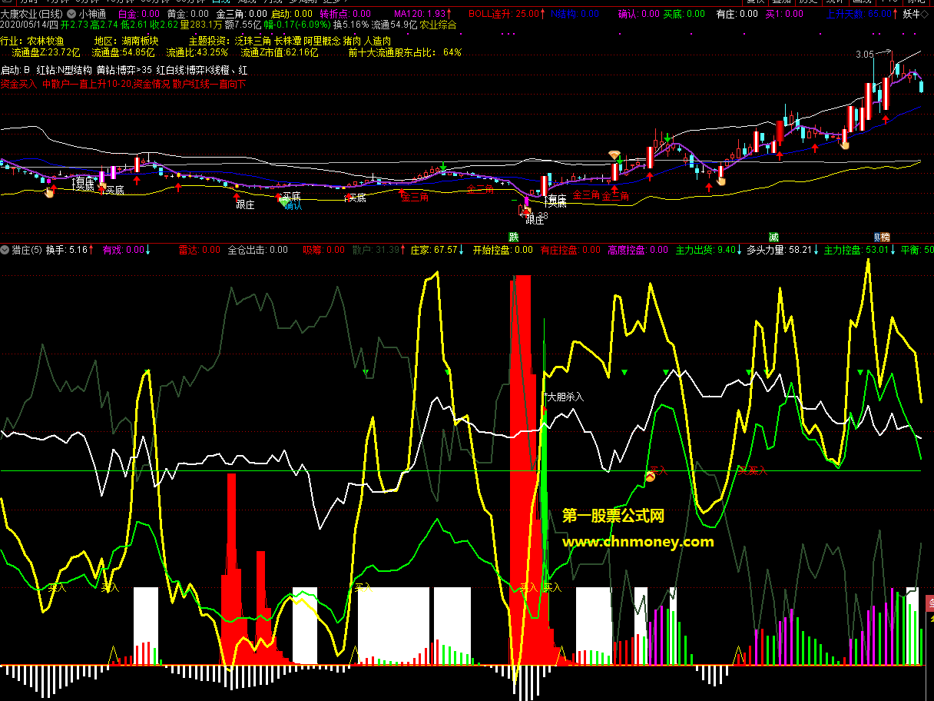Click the 减 info marker below the chart
Screen dimensions: 934x701
[774, 236]
